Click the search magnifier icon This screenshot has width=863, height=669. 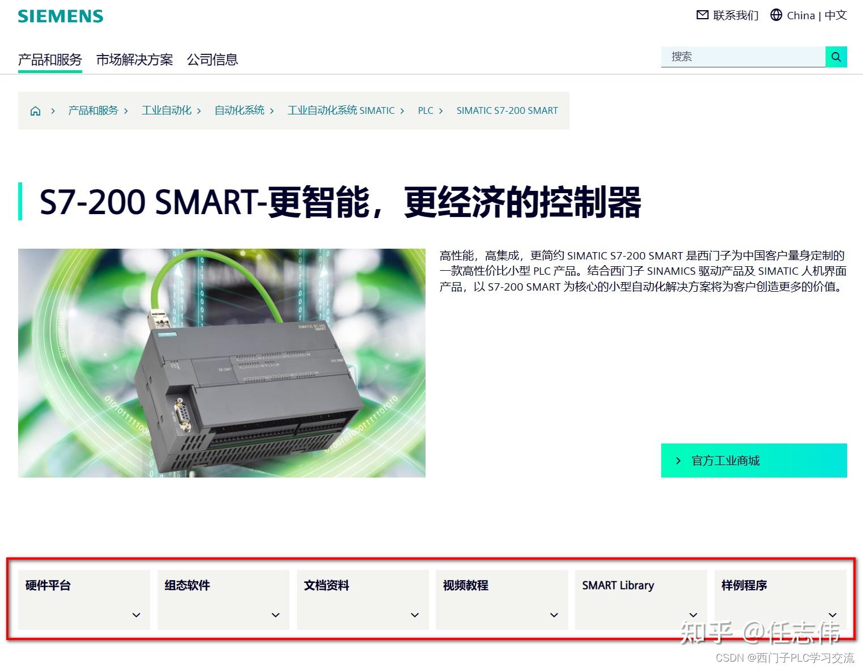836,57
